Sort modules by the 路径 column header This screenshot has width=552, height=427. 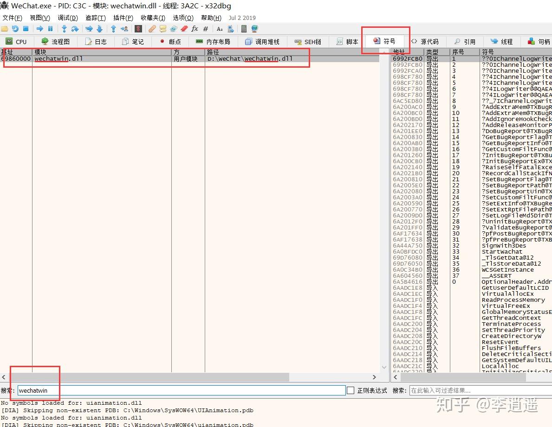click(x=292, y=52)
